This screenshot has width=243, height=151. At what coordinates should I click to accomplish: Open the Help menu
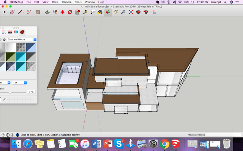[x=101, y=2]
